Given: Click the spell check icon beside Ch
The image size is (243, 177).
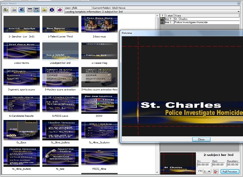Looking at the screenshot, I should [216, 171].
